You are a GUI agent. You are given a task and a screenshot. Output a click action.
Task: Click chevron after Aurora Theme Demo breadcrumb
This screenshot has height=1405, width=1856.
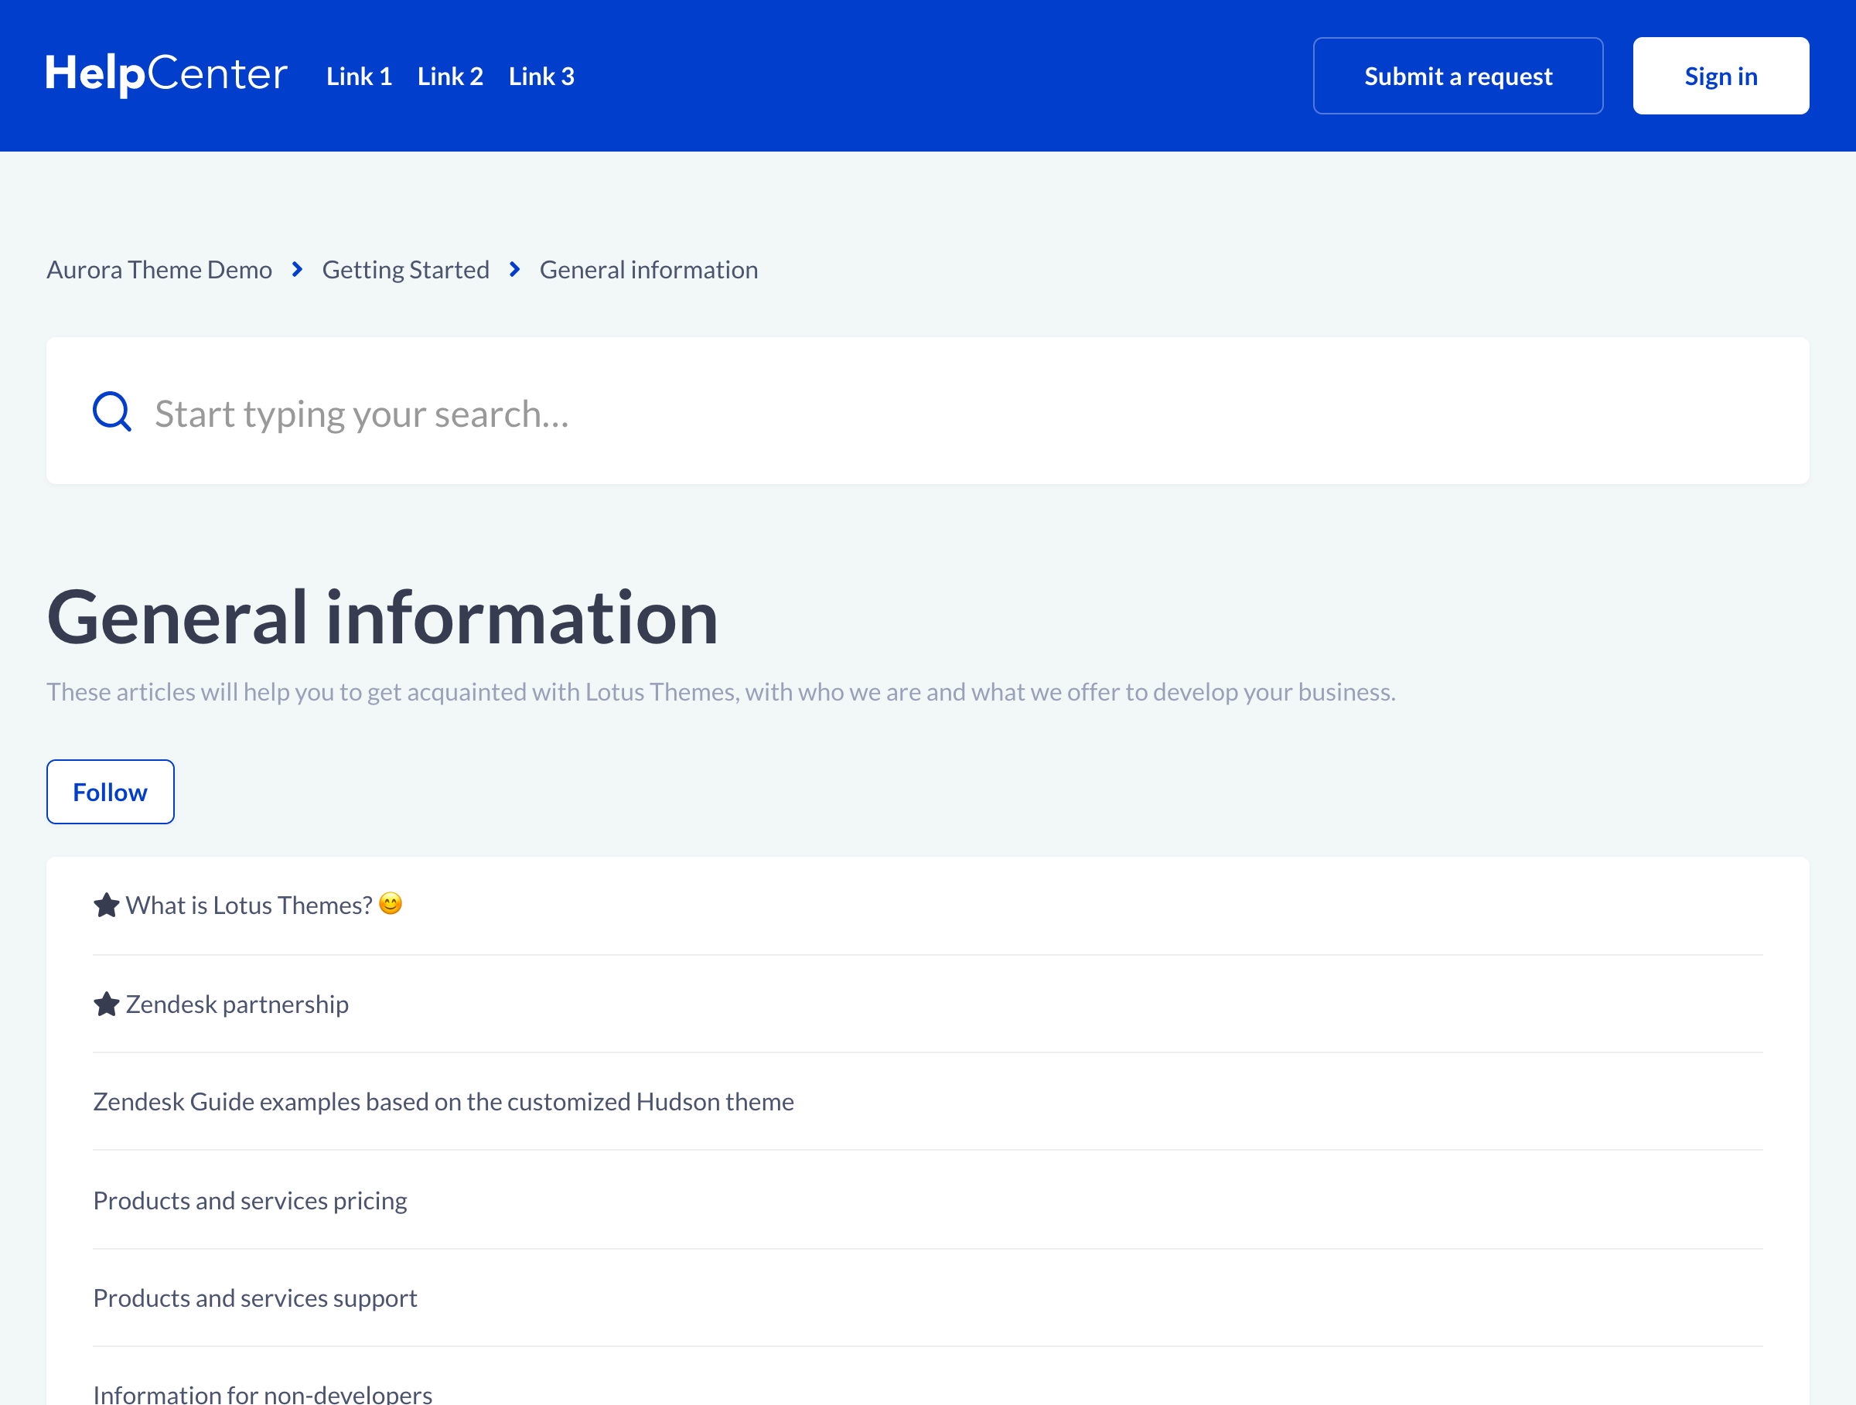click(297, 269)
